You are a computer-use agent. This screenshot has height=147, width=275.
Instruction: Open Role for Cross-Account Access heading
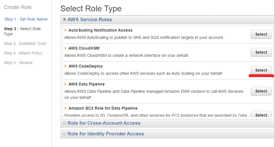pos(104,123)
